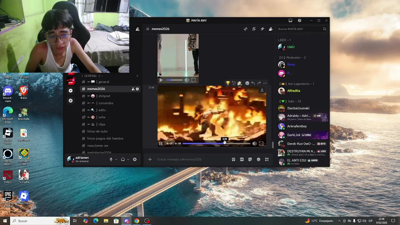Image resolution: width=400 pixels, height=225 pixels.
Task: Open discover servers icon in sidebar
Action: tap(71, 101)
